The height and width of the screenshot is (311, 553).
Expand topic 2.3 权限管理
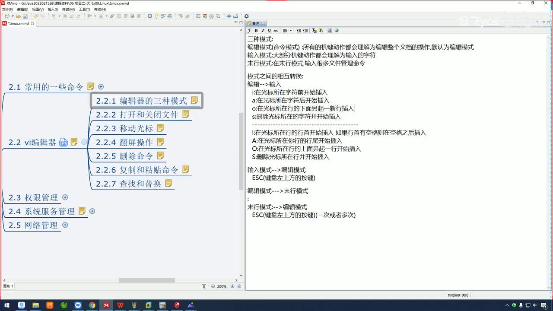[x=65, y=197]
